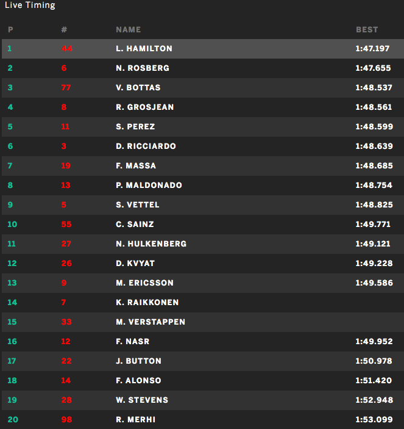Select V. Bottas in the timing list

tap(138, 88)
